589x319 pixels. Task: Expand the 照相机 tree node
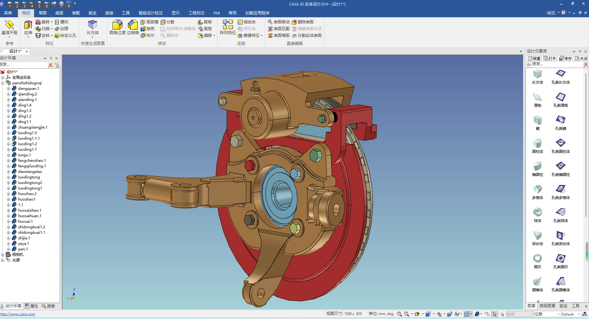pos(2,255)
